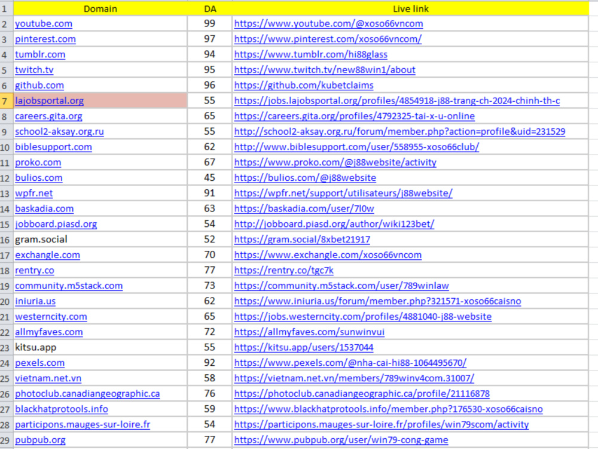The image size is (598, 449).
Task: Open the github.com domain link
Action: click(39, 85)
